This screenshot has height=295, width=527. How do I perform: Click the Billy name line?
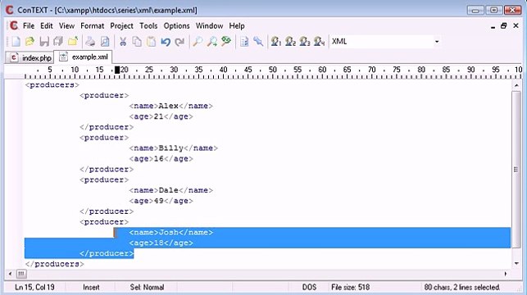pyautogui.click(x=174, y=148)
